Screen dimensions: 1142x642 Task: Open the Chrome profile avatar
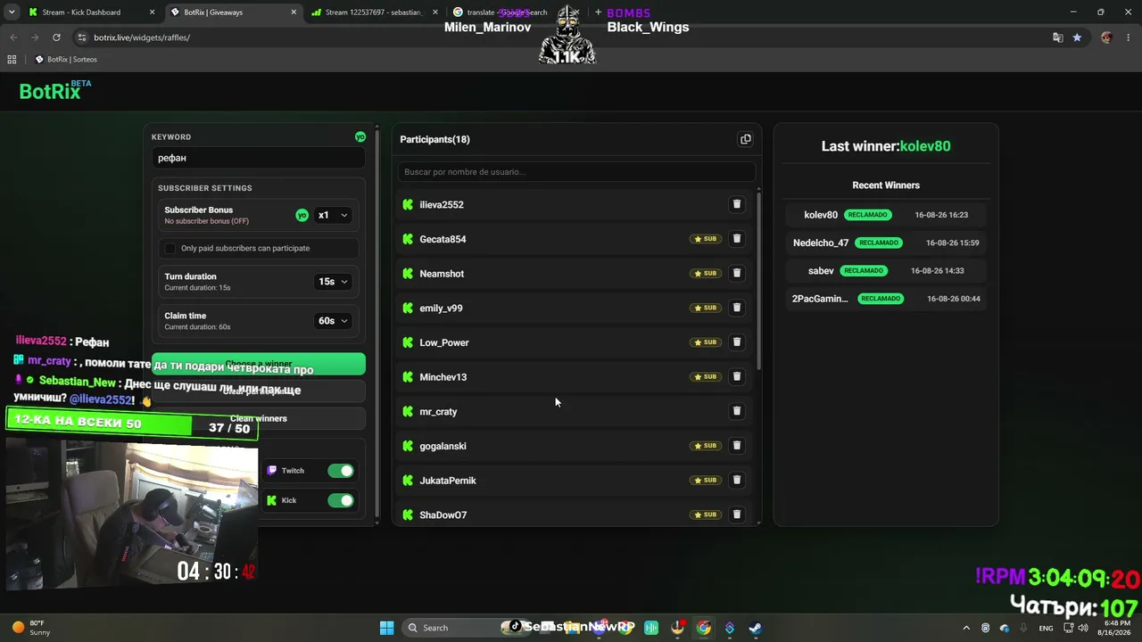(1106, 37)
